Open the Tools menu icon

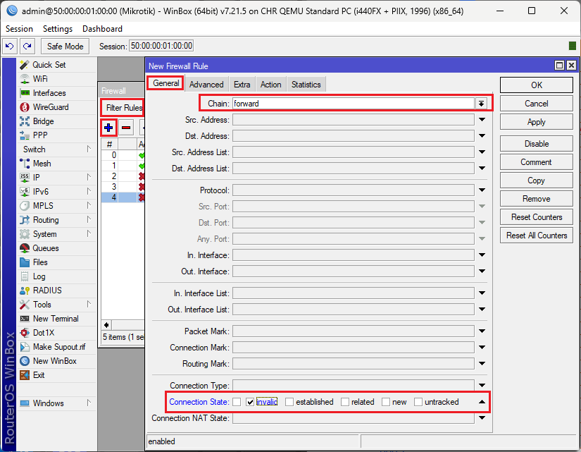(25, 305)
